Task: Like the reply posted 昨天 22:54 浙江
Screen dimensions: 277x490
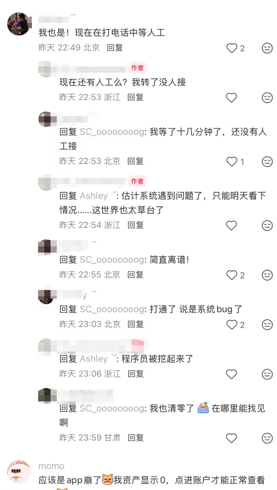Action: pos(232,226)
